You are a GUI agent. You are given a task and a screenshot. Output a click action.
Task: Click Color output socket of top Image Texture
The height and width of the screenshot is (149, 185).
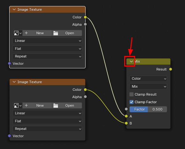click(85, 17)
